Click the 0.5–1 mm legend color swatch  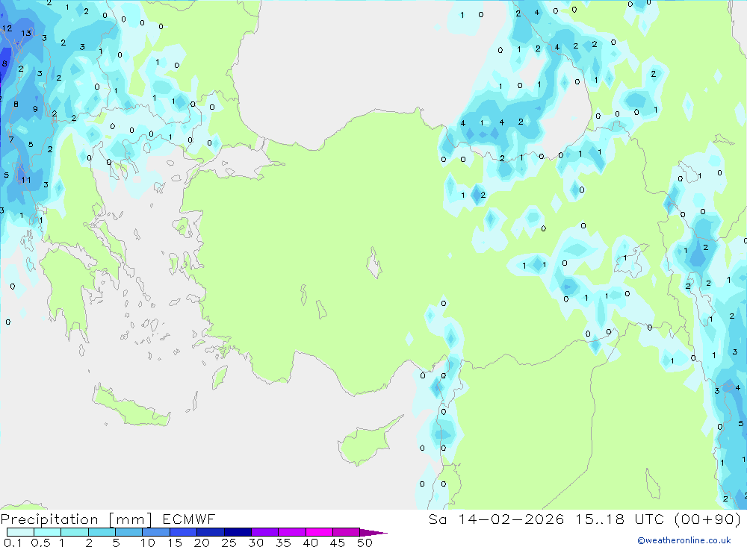(47, 532)
